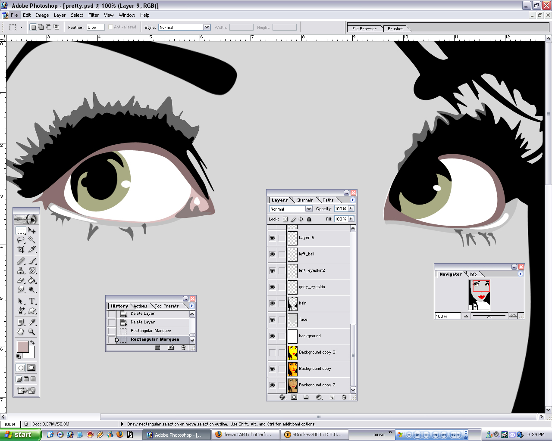Open the Image menu

pos(42,15)
